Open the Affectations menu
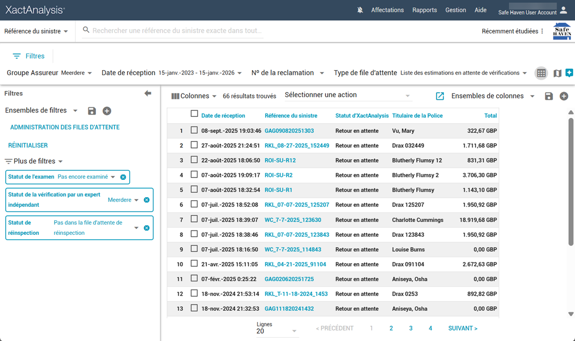The height and width of the screenshot is (341, 575). point(387,10)
